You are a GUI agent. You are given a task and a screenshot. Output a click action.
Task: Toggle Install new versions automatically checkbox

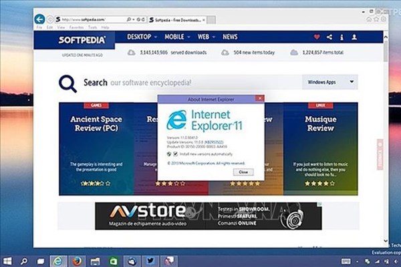click(175, 154)
